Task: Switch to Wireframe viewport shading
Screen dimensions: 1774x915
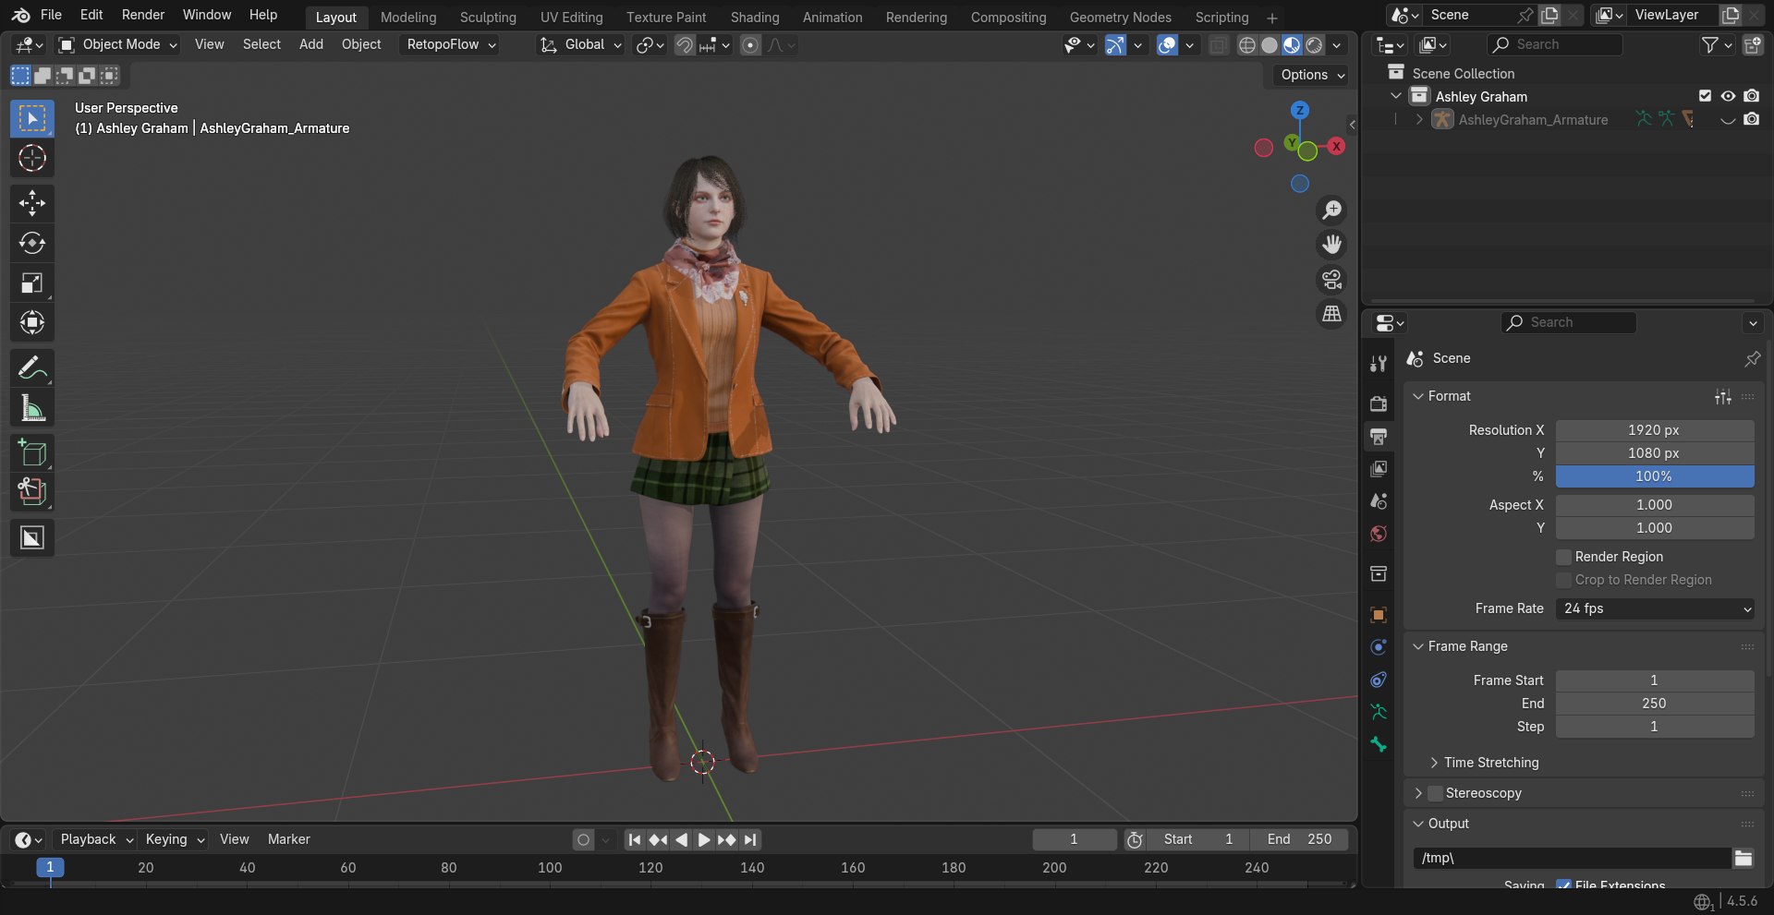Action: tap(1247, 44)
